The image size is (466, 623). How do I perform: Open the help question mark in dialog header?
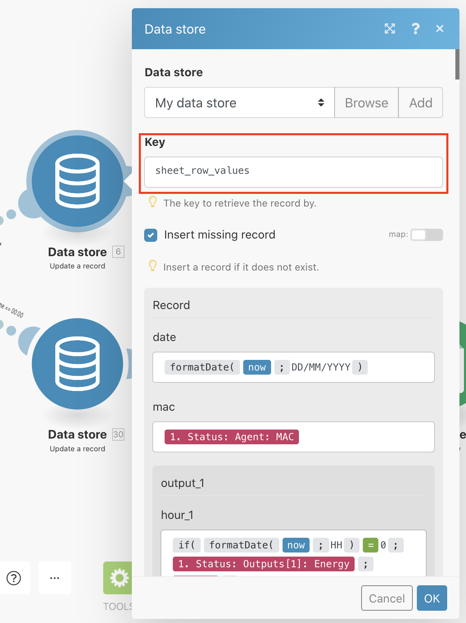coord(415,29)
